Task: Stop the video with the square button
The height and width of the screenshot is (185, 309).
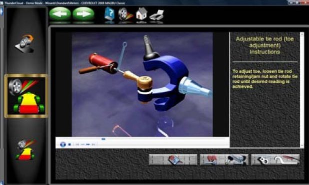Action: pos(69,145)
